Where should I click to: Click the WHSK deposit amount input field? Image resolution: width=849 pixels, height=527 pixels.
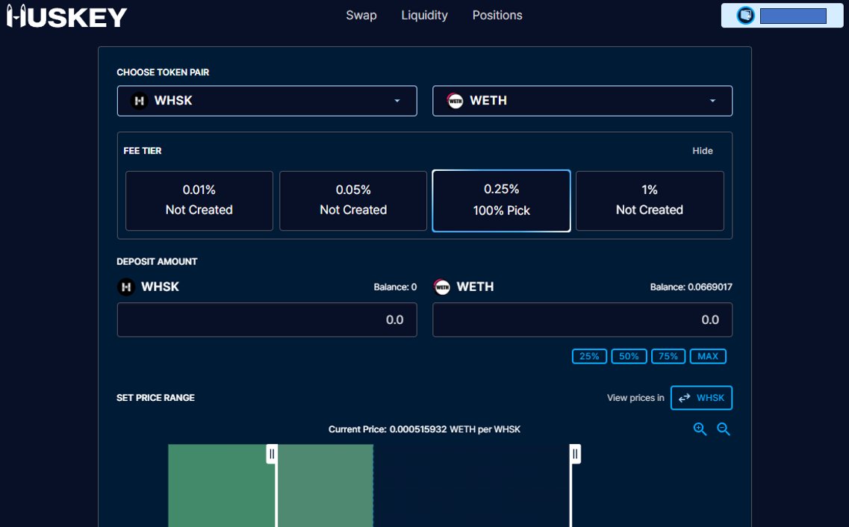point(267,319)
